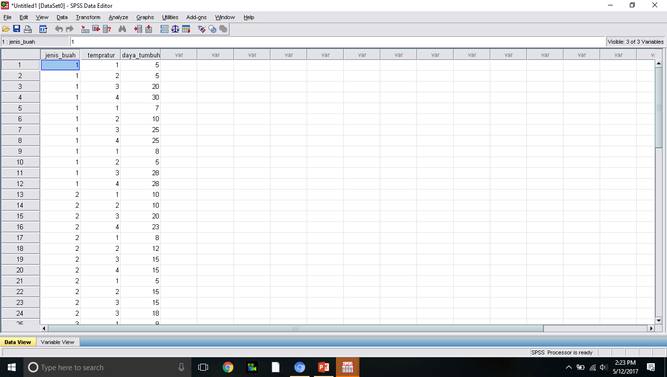Open the volume control in the system tray
Image resolution: width=667 pixels, height=377 pixels.
(x=604, y=367)
